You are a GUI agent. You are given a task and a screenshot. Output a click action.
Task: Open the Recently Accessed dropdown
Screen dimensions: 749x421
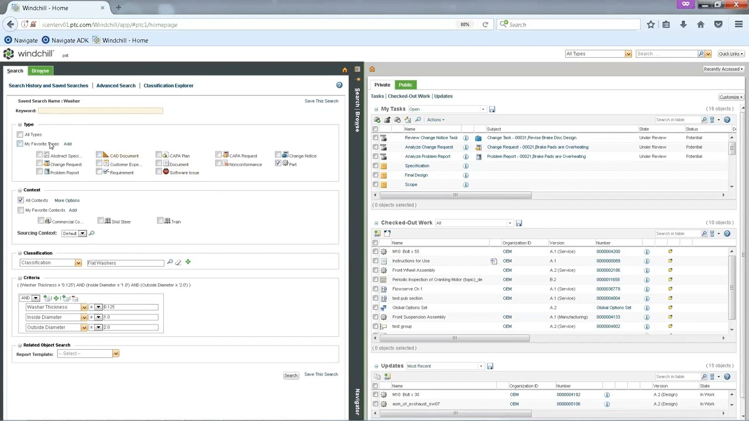[x=724, y=69]
